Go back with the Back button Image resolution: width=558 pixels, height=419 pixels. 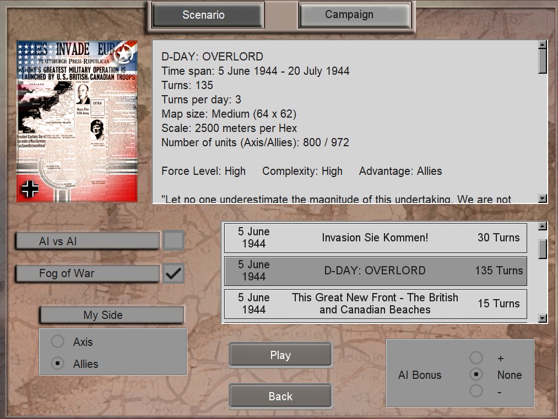pos(280,396)
